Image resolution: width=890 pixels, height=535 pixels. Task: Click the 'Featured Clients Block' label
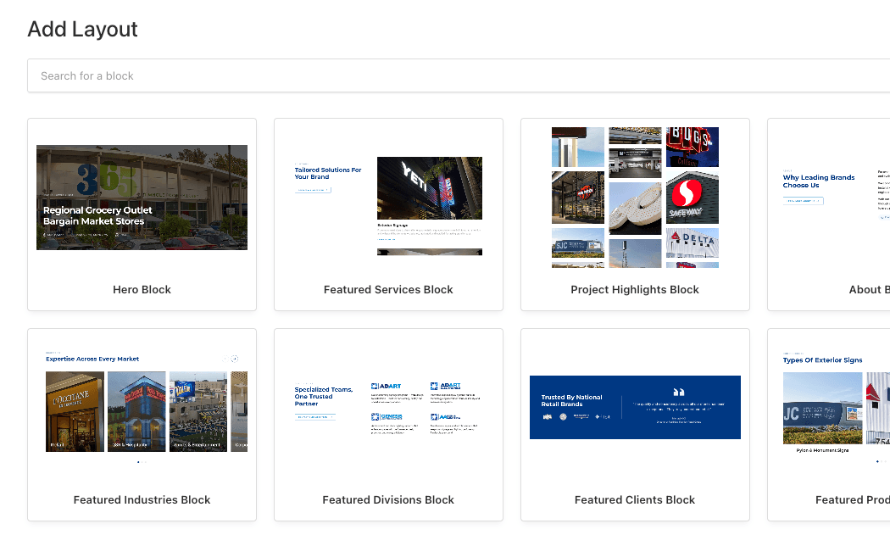point(635,500)
